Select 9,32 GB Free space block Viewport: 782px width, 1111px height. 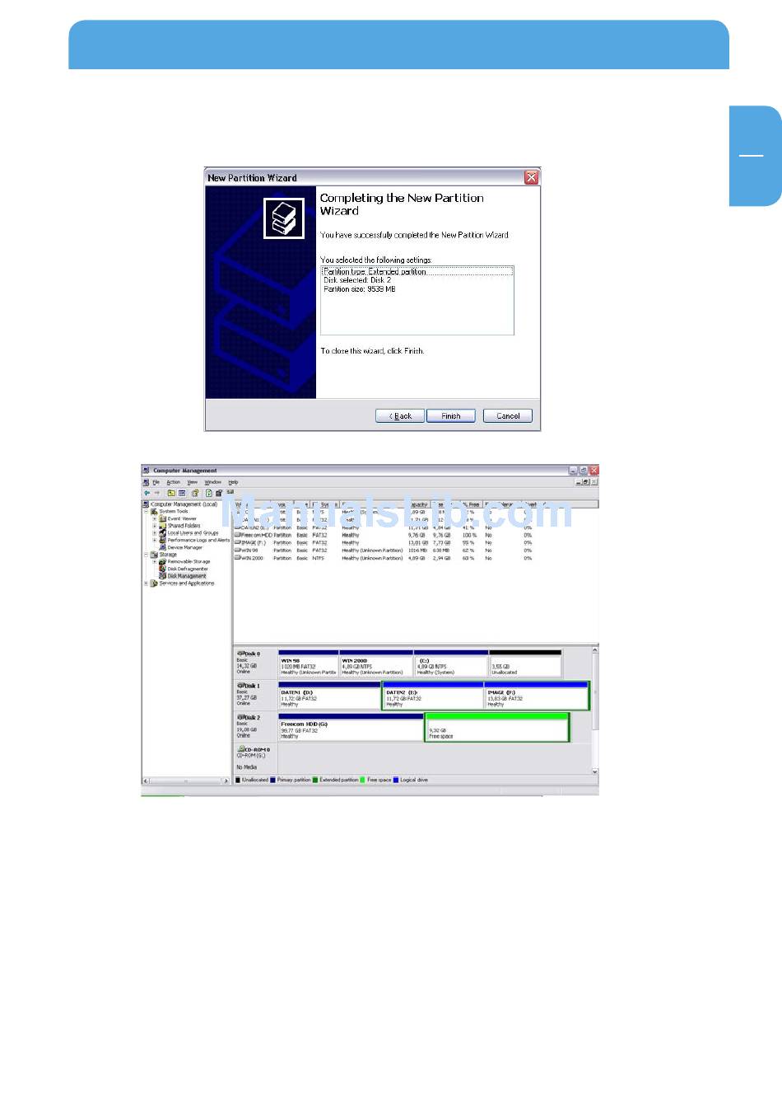coord(497,728)
